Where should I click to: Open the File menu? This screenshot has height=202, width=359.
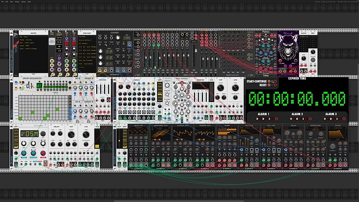(3, 2)
